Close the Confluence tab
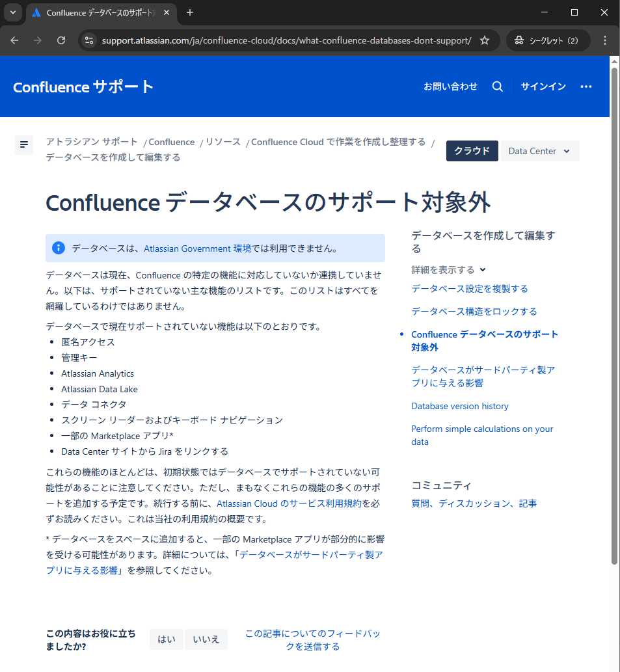The height and width of the screenshot is (672, 620). pyautogui.click(x=167, y=12)
